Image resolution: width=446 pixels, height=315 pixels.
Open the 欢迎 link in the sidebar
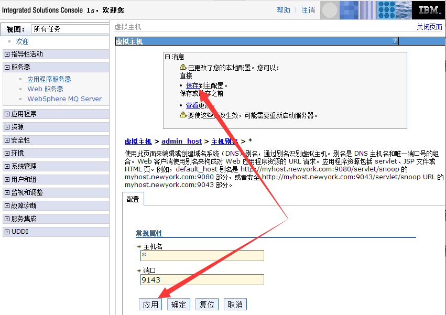[x=22, y=41]
